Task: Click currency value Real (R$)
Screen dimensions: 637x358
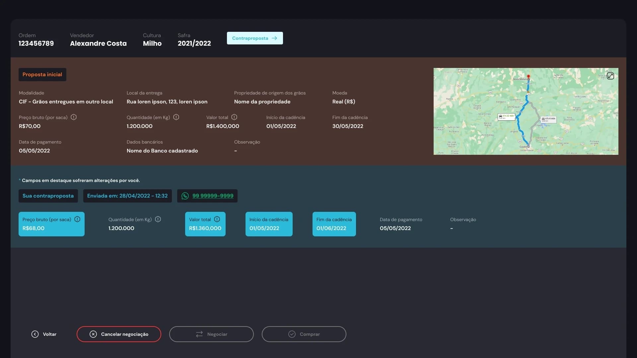Action: click(x=344, y=102)
